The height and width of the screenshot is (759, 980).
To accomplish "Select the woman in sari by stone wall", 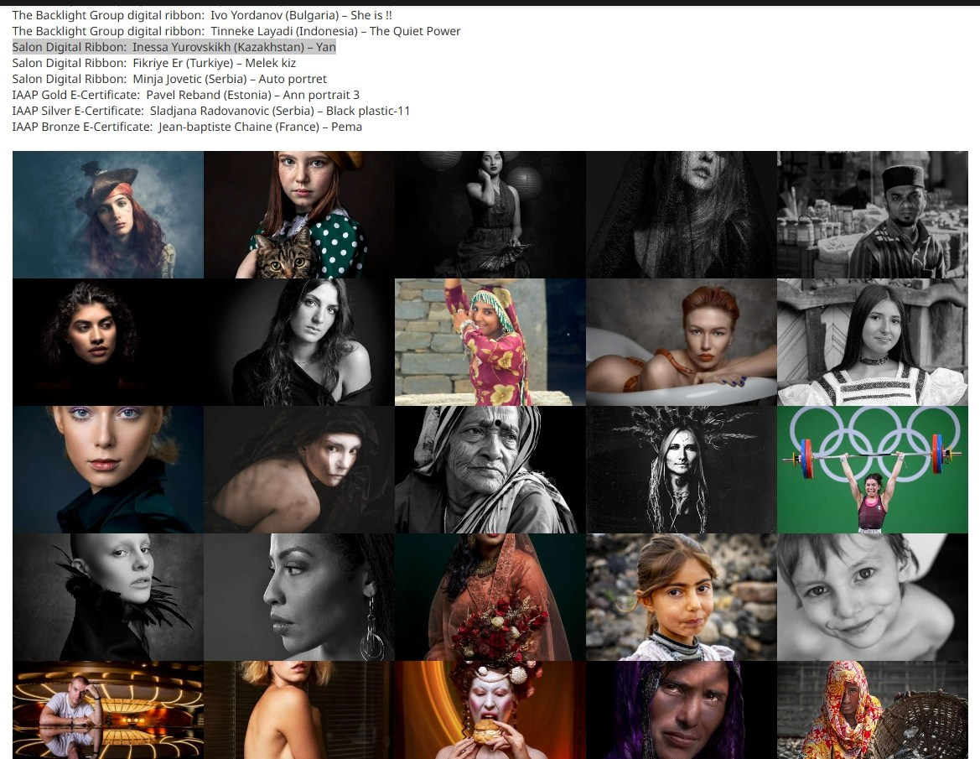I will [x=490, y=342].
